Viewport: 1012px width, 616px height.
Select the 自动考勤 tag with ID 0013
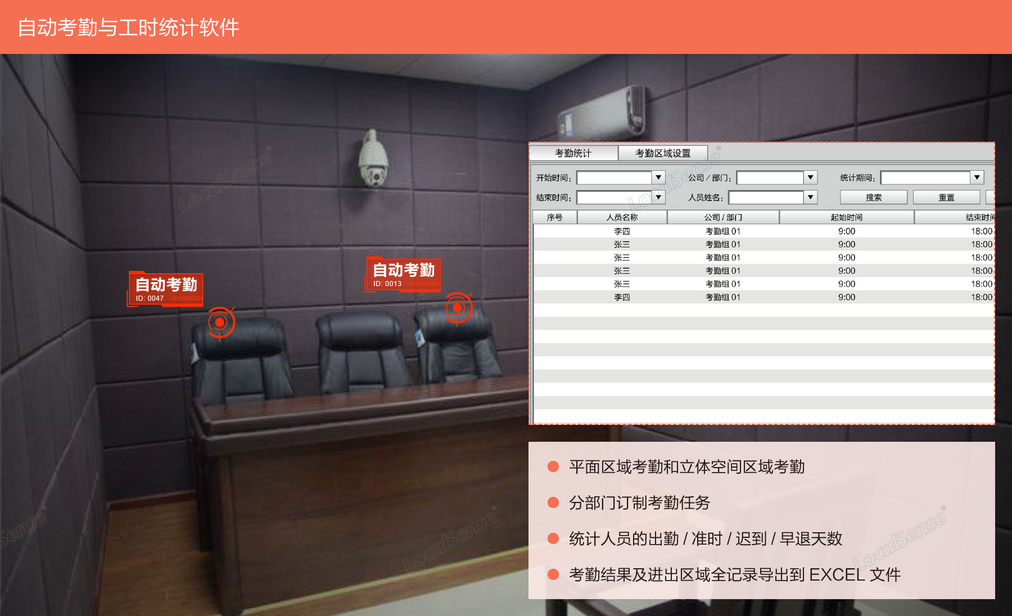coord(403,274)
